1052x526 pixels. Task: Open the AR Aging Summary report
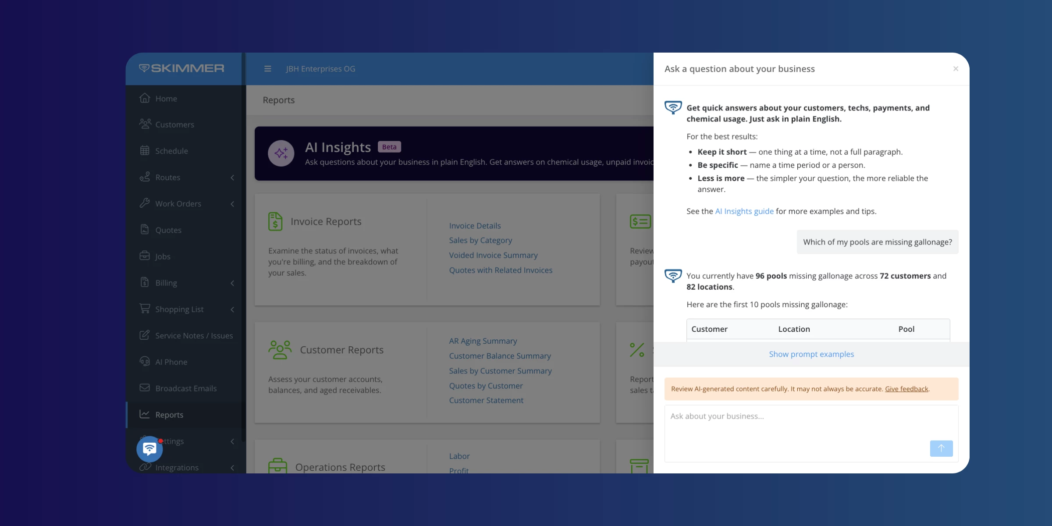pos(483,341)
